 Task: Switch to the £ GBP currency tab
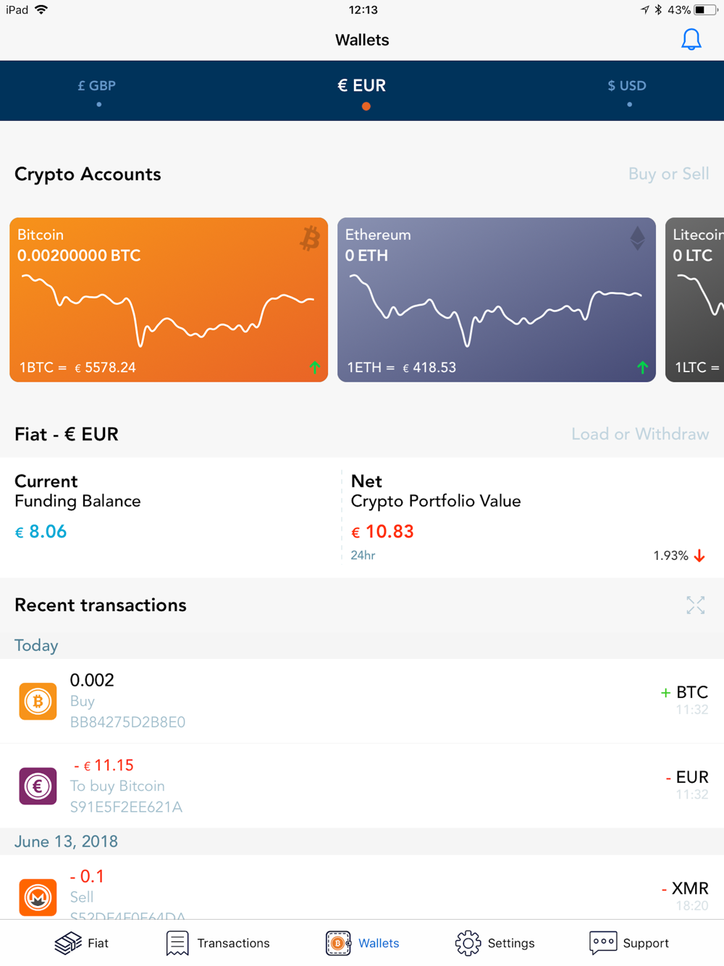(x=97, y=86)
